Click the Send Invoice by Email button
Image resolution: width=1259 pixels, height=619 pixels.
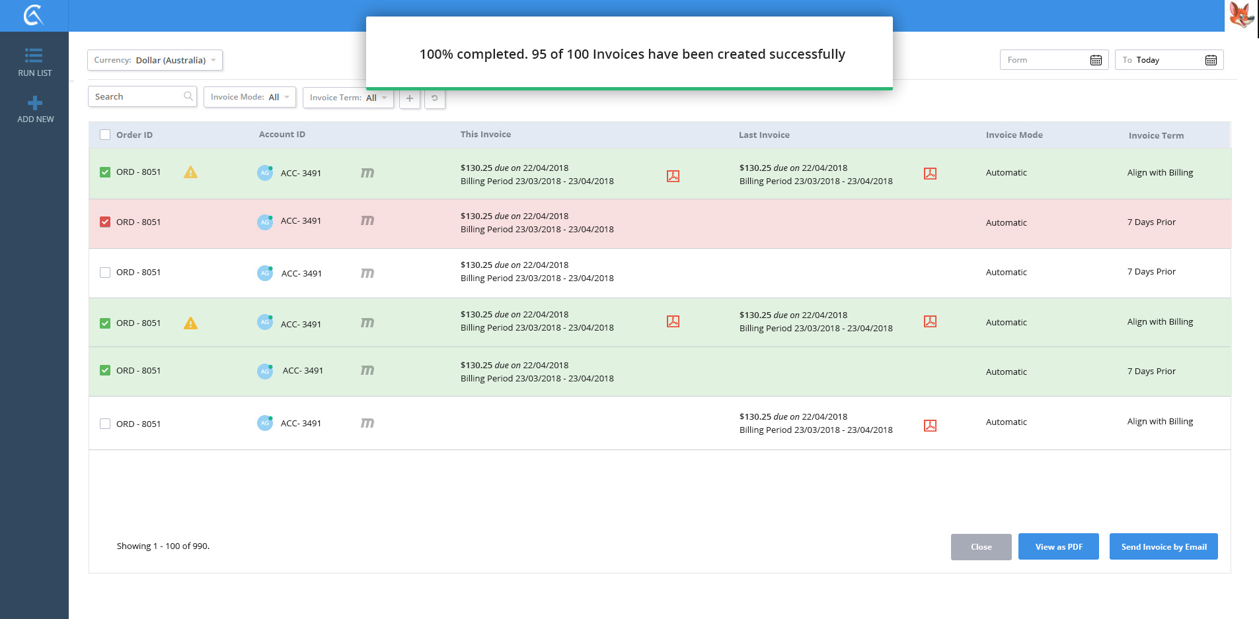(x=1163, y=546)
